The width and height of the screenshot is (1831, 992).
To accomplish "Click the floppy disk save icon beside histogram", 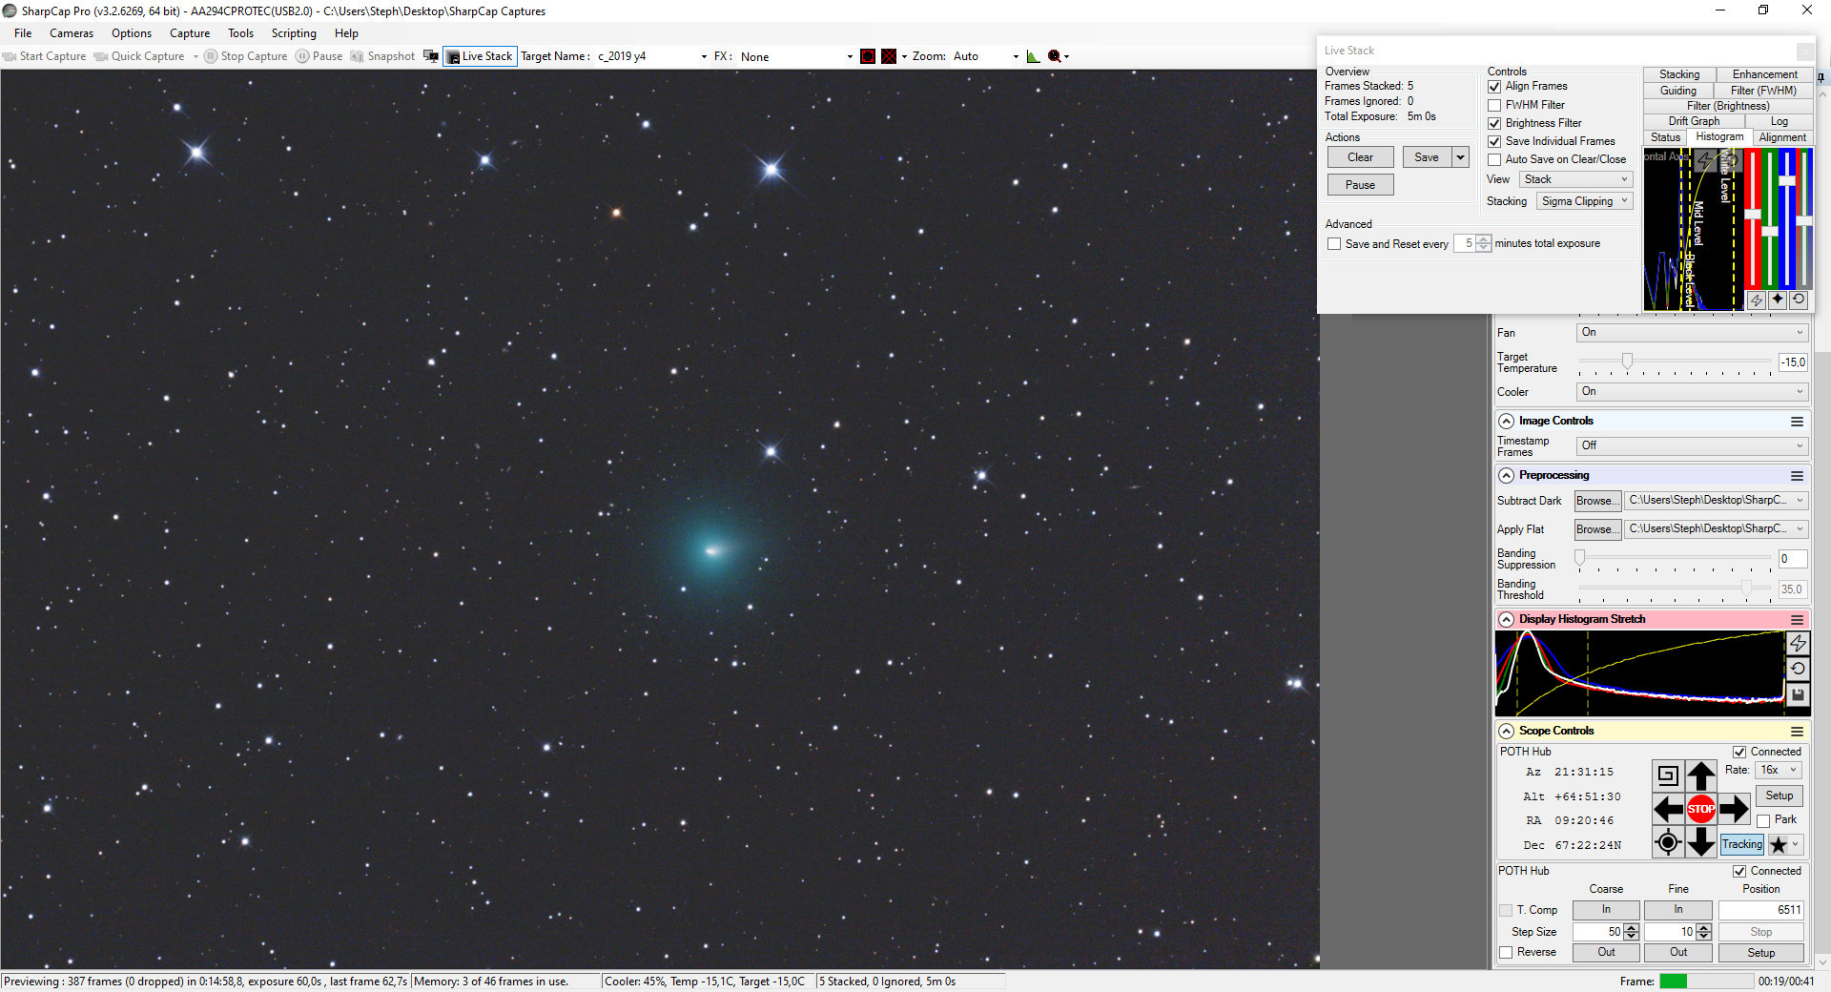I will (x=1798, y=695).
